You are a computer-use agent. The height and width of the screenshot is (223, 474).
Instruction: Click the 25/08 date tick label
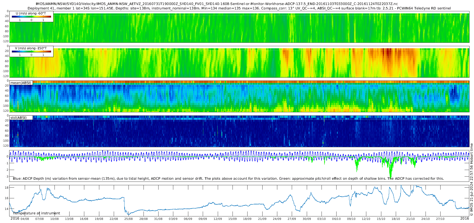pos(129,219)
